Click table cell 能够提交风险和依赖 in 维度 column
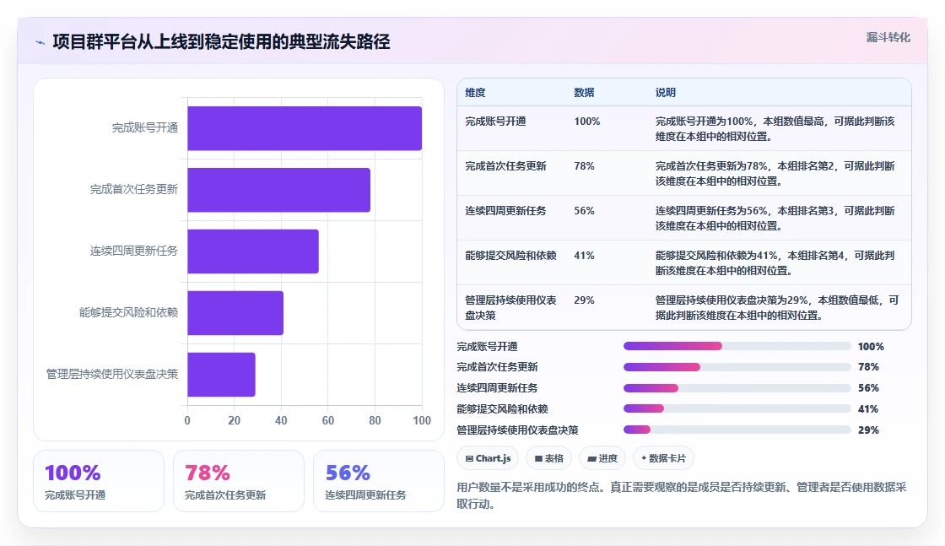The image size is (945, 546). tap(510, 256)
